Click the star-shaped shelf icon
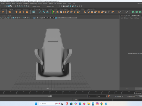142x106 pixels. click(x=17, y=12)
